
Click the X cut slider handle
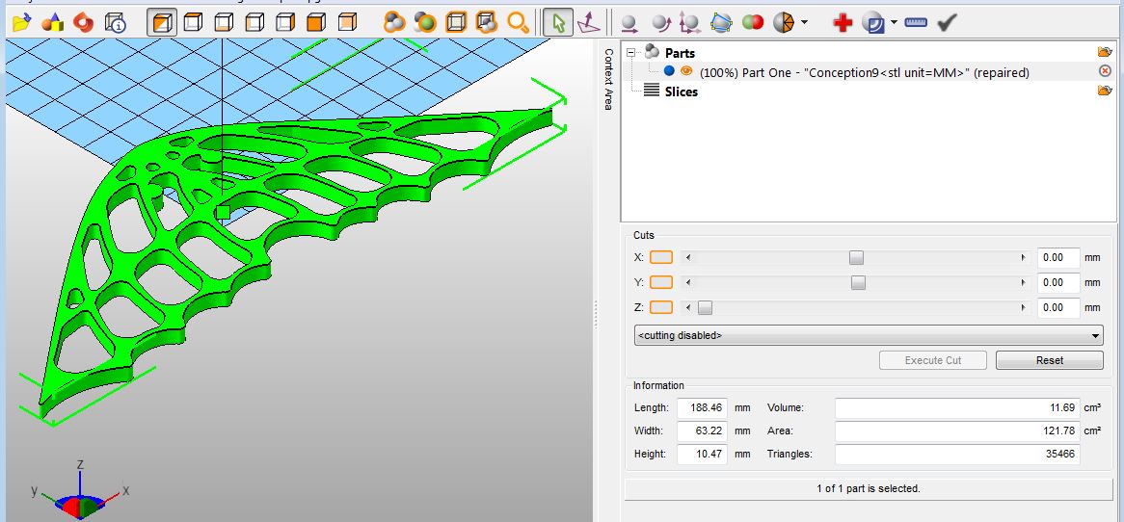click(856, 258)
